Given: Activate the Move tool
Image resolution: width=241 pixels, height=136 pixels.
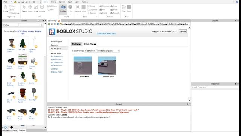Looking at the screenshot, I should click(x=30, y=8).
